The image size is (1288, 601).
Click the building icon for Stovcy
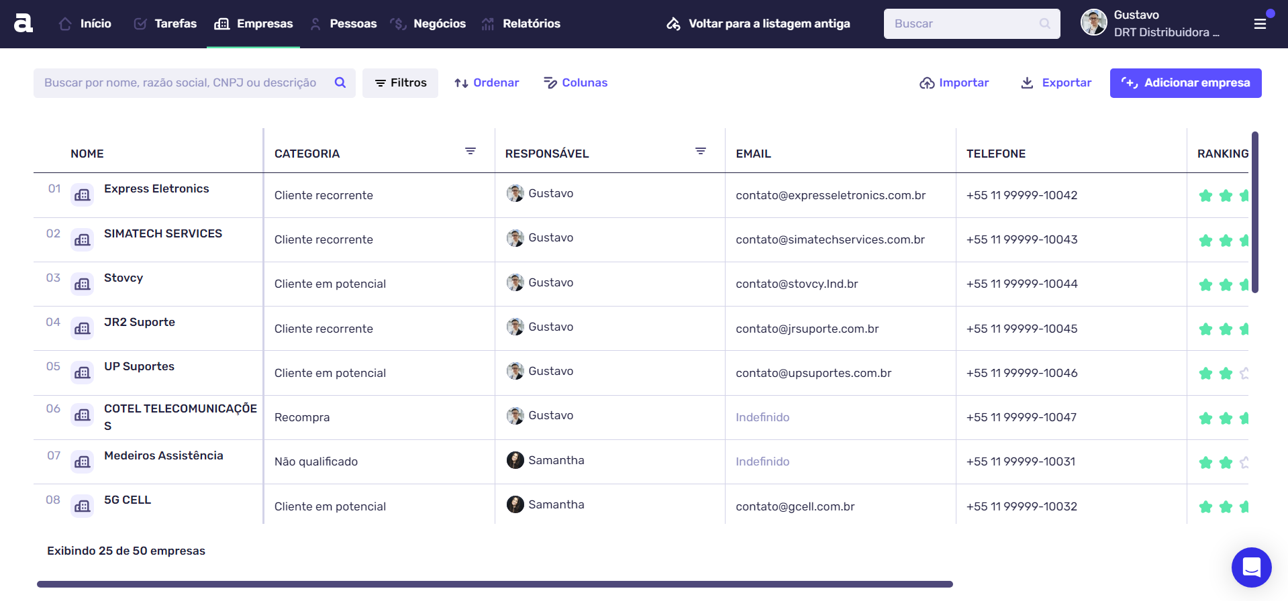(x=82, y=284)
